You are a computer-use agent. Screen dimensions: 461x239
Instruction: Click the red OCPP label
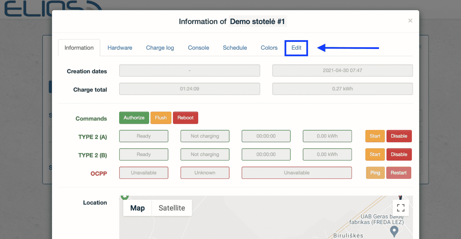coord(99,174)
